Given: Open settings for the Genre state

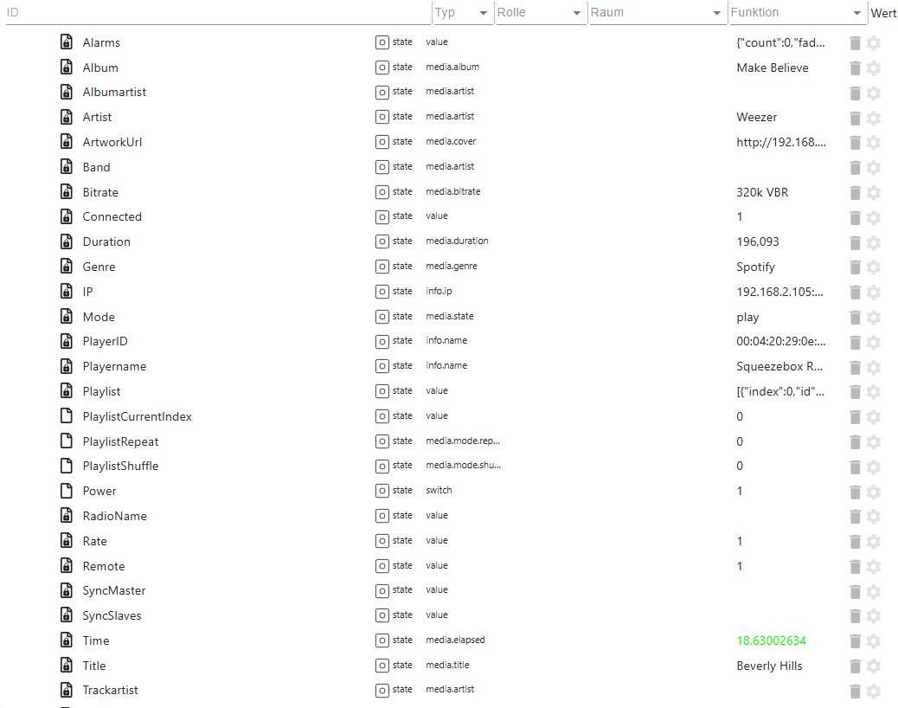Looking at the screenshot, I should point(874,267).
